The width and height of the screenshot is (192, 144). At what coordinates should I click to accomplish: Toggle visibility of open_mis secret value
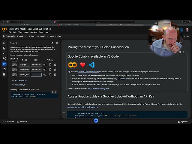[x=45, y=75]
